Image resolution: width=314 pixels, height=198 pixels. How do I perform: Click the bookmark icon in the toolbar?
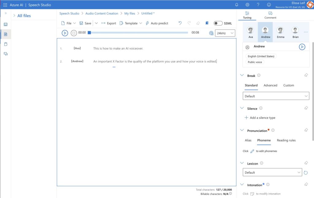[x=207, y=23]
